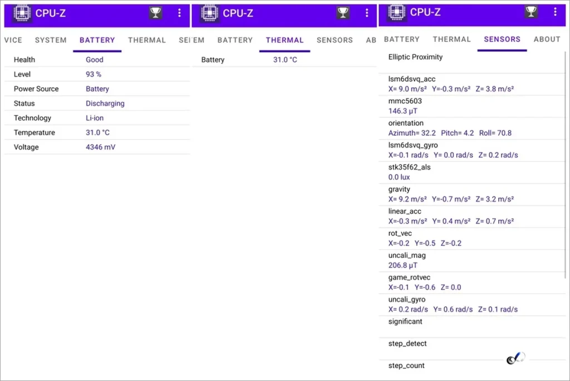
Task: Open THERMAL tab in left panel
Action: [x=147, y=40]
